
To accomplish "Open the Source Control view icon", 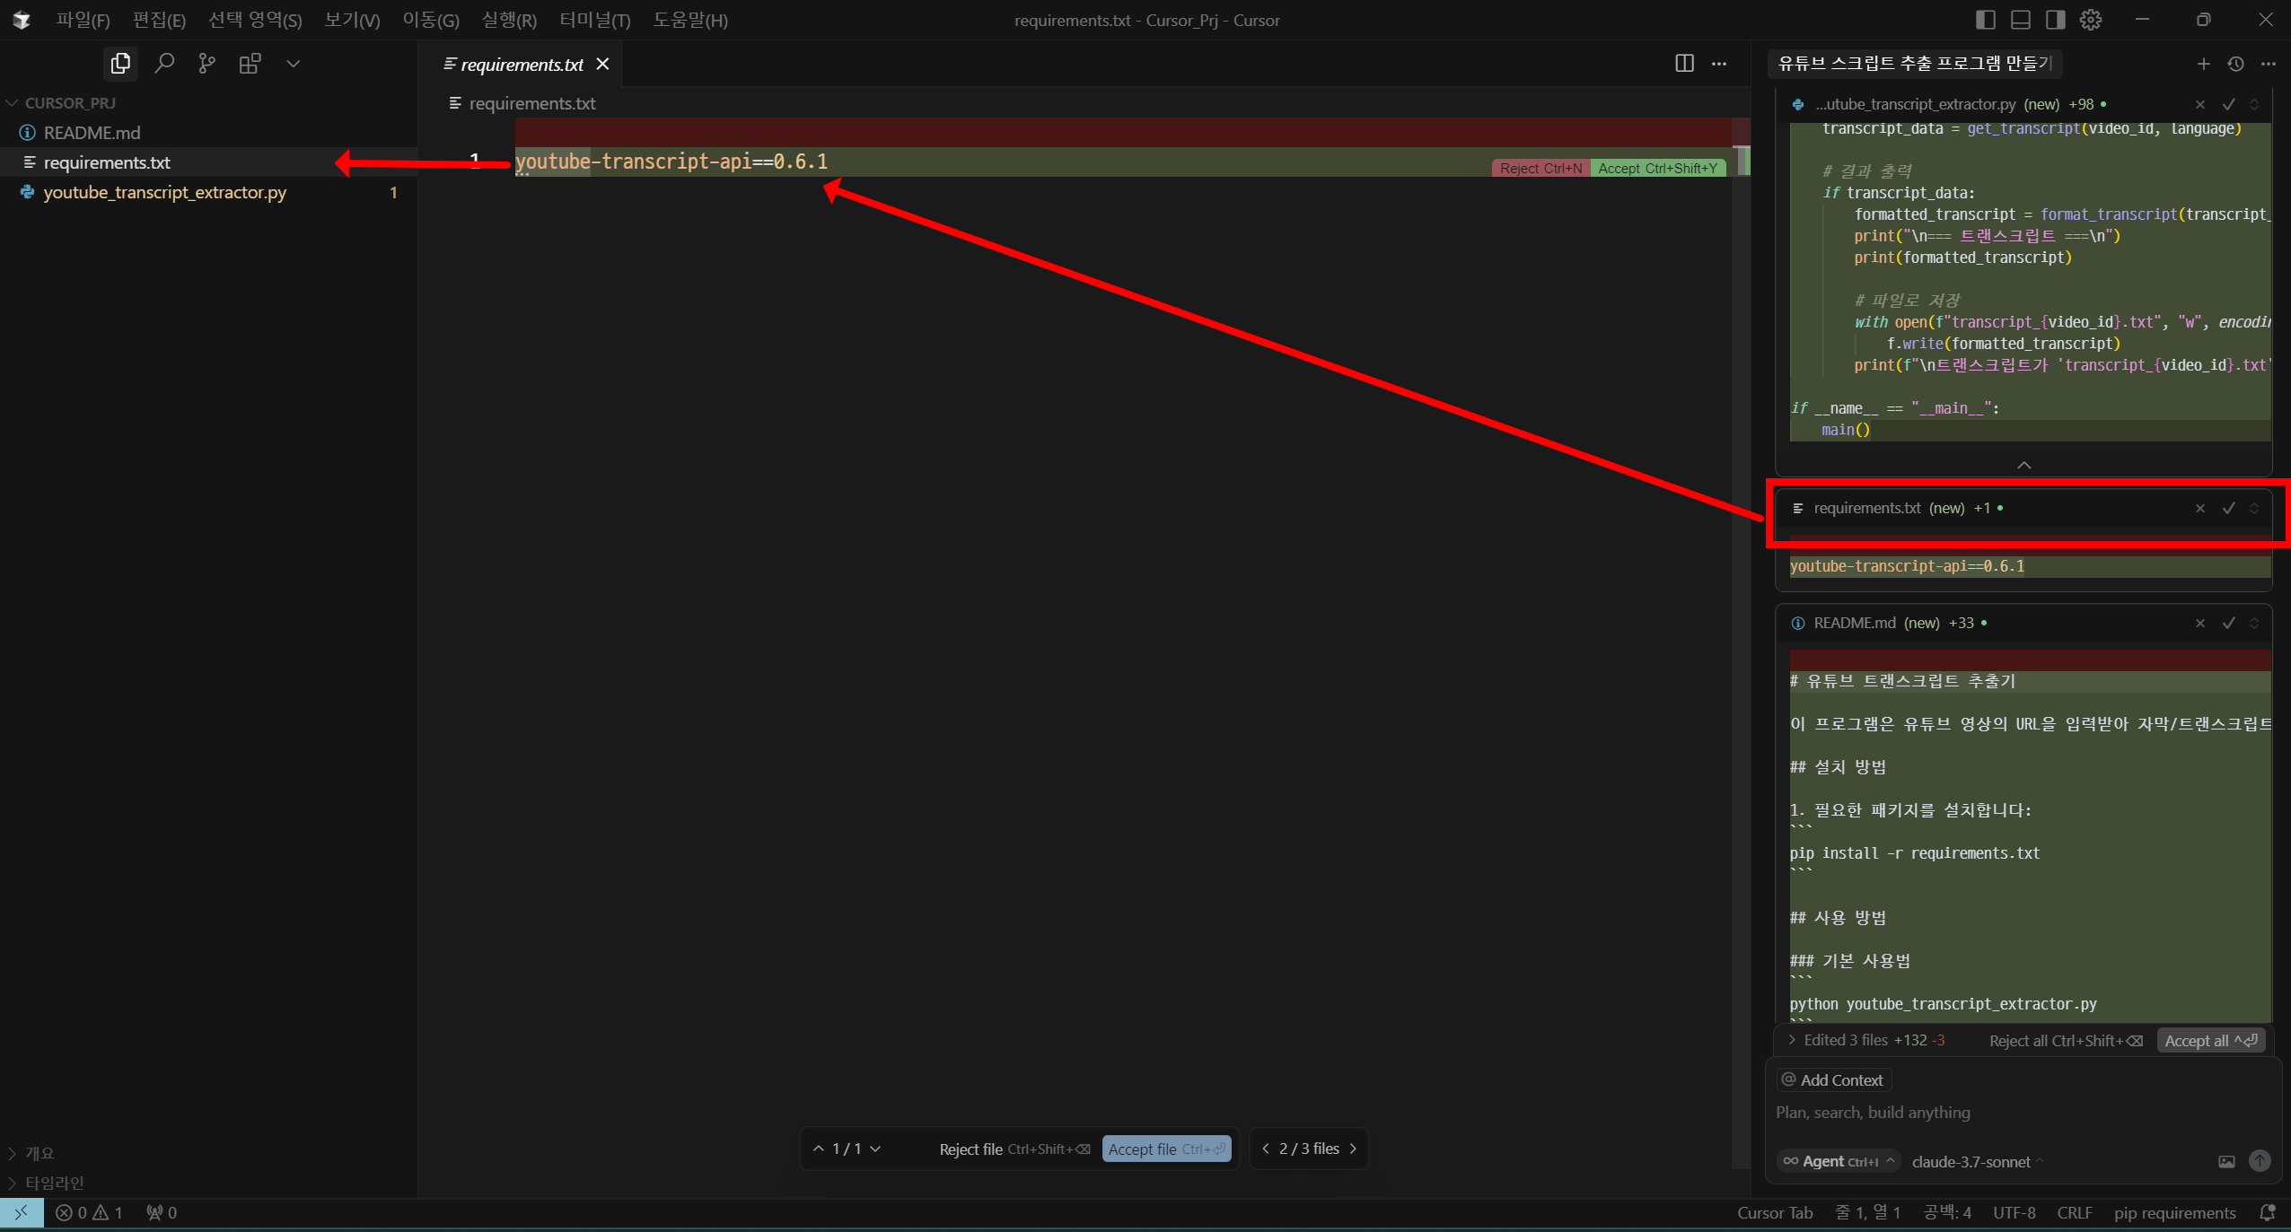I will tap(206, 64).
